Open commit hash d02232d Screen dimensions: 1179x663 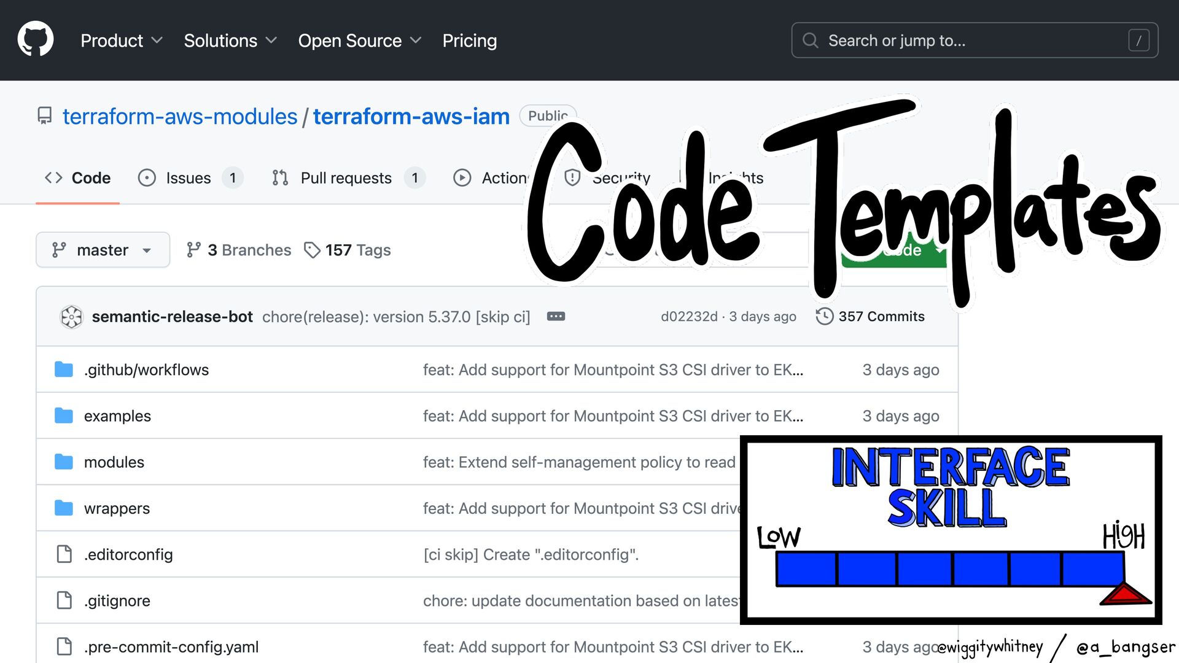coord(689,317)
